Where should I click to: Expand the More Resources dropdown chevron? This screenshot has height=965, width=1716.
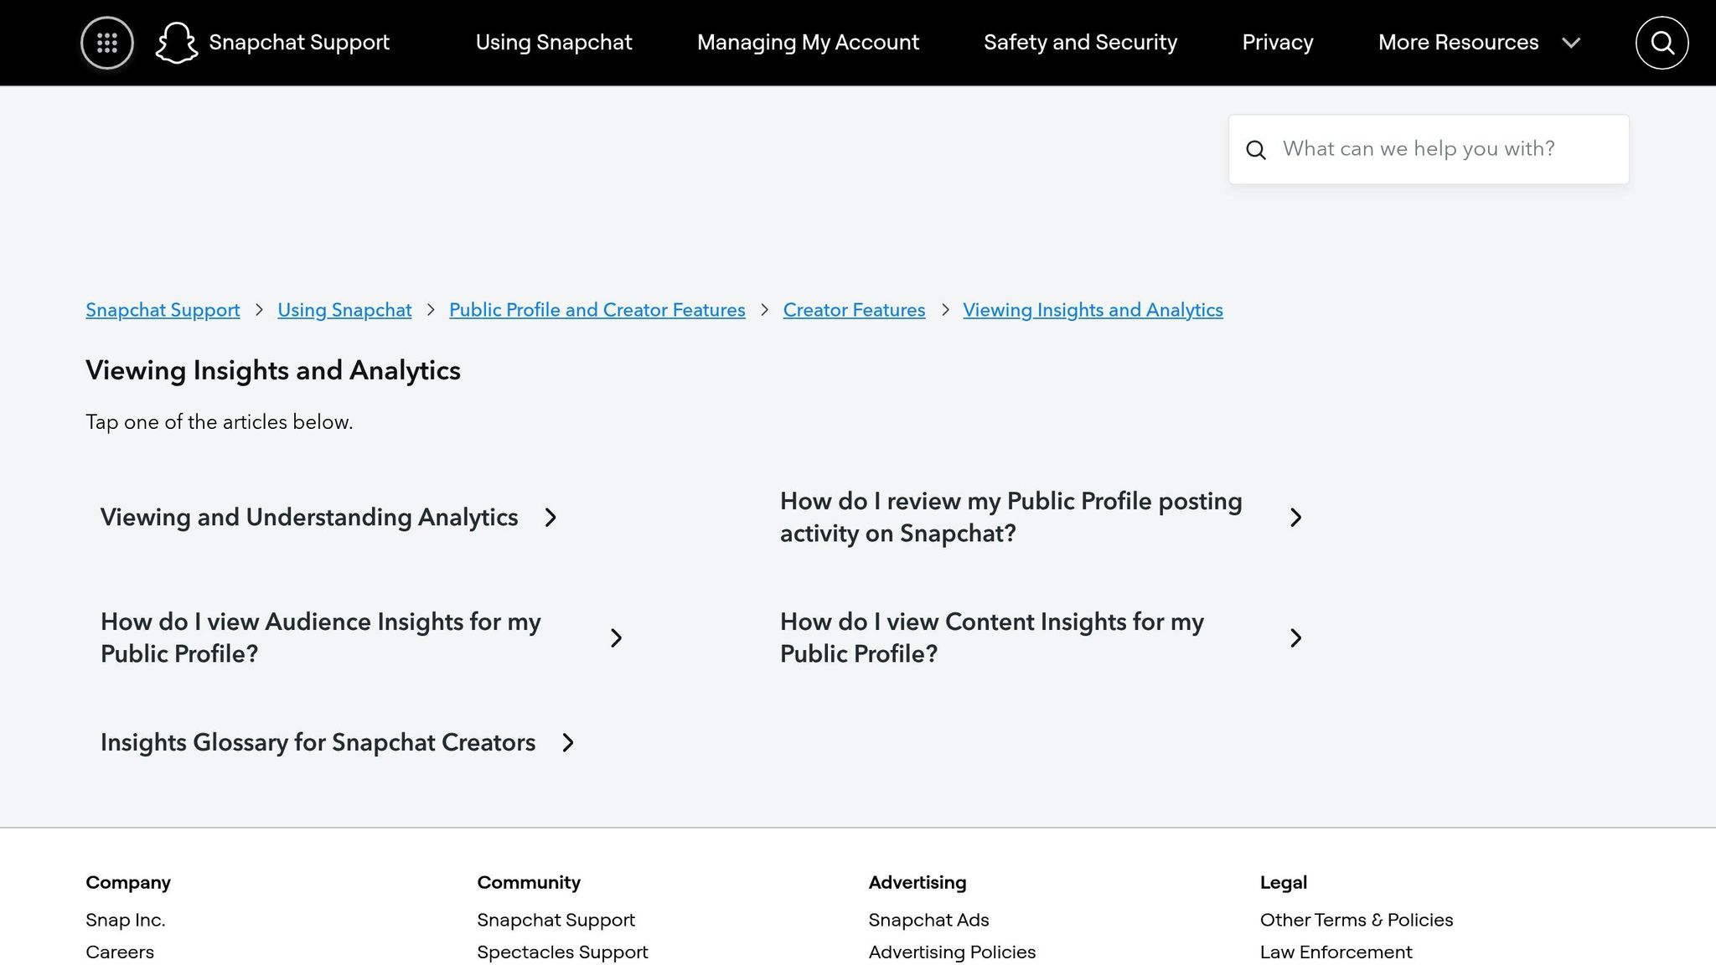coord(1571,43)
